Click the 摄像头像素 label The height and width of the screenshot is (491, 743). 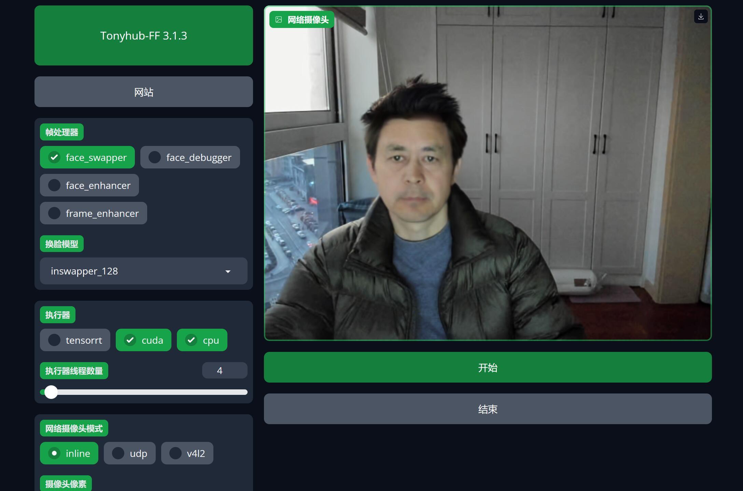66,483
